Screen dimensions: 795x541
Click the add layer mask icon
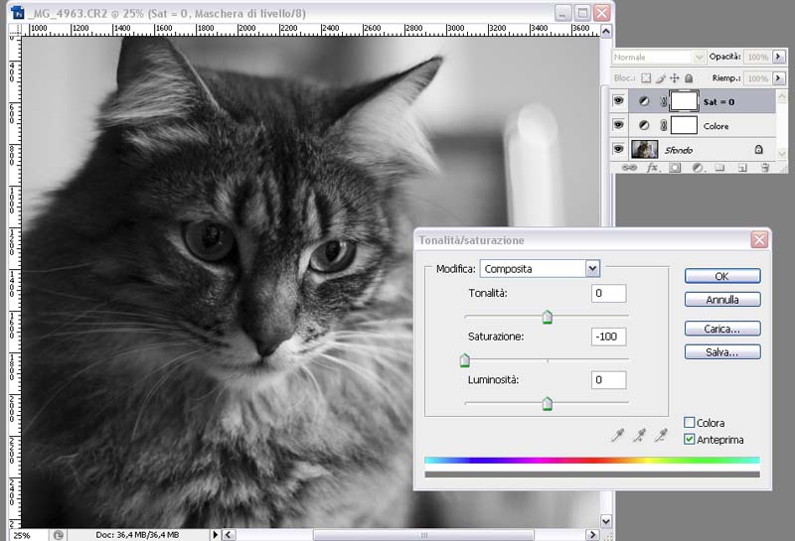click(x=675, y=169)
